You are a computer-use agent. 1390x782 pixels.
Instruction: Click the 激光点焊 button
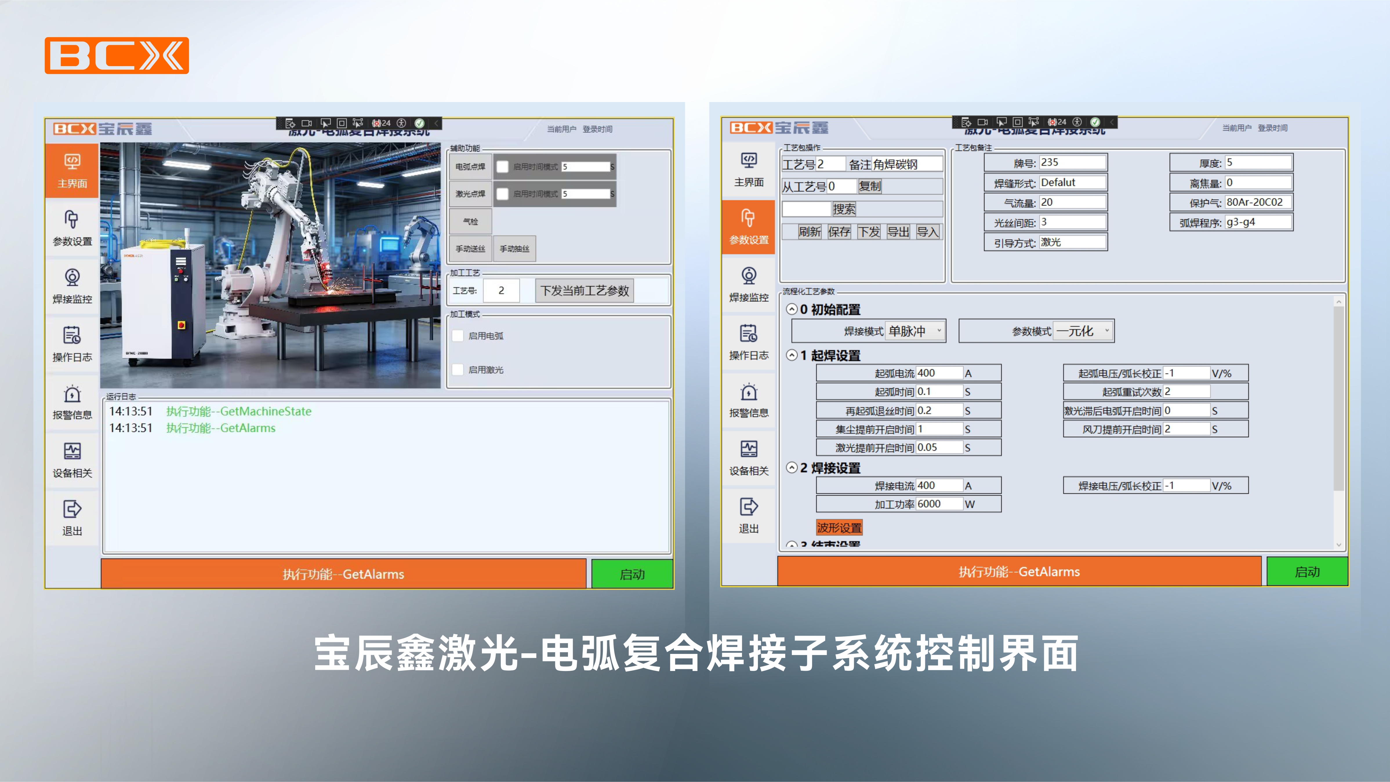click(470, 194)
